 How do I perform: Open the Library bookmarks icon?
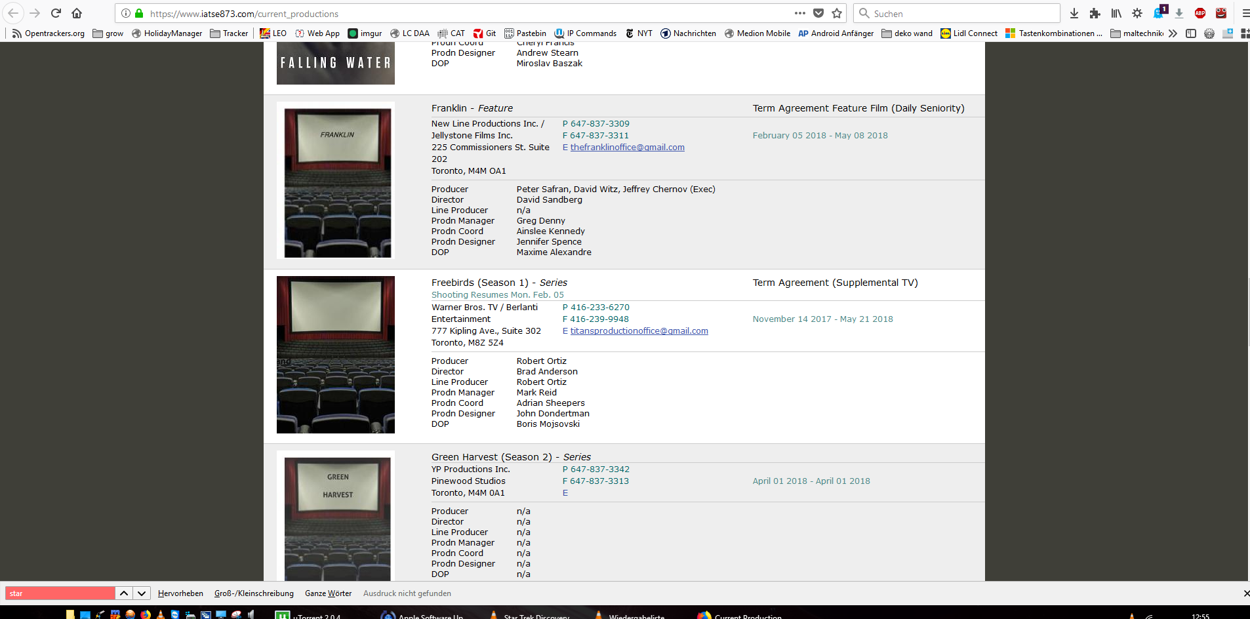[x=1116, y=13]
